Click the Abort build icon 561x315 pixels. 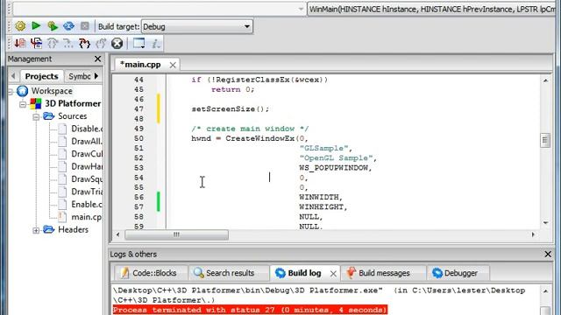85,26
